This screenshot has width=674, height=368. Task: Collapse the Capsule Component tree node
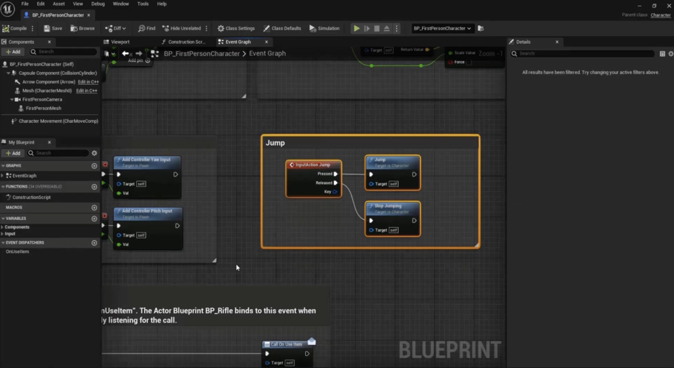pos(8,73)
